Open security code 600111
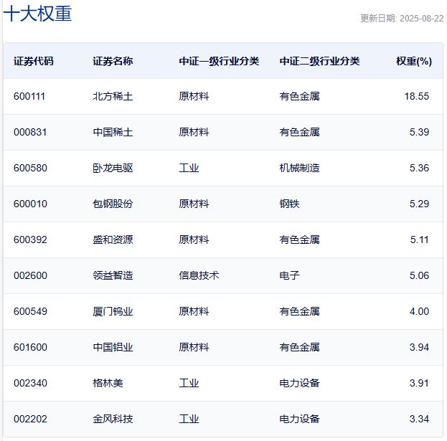This screenshot has height=441, width=447. [x=29, y=96]
